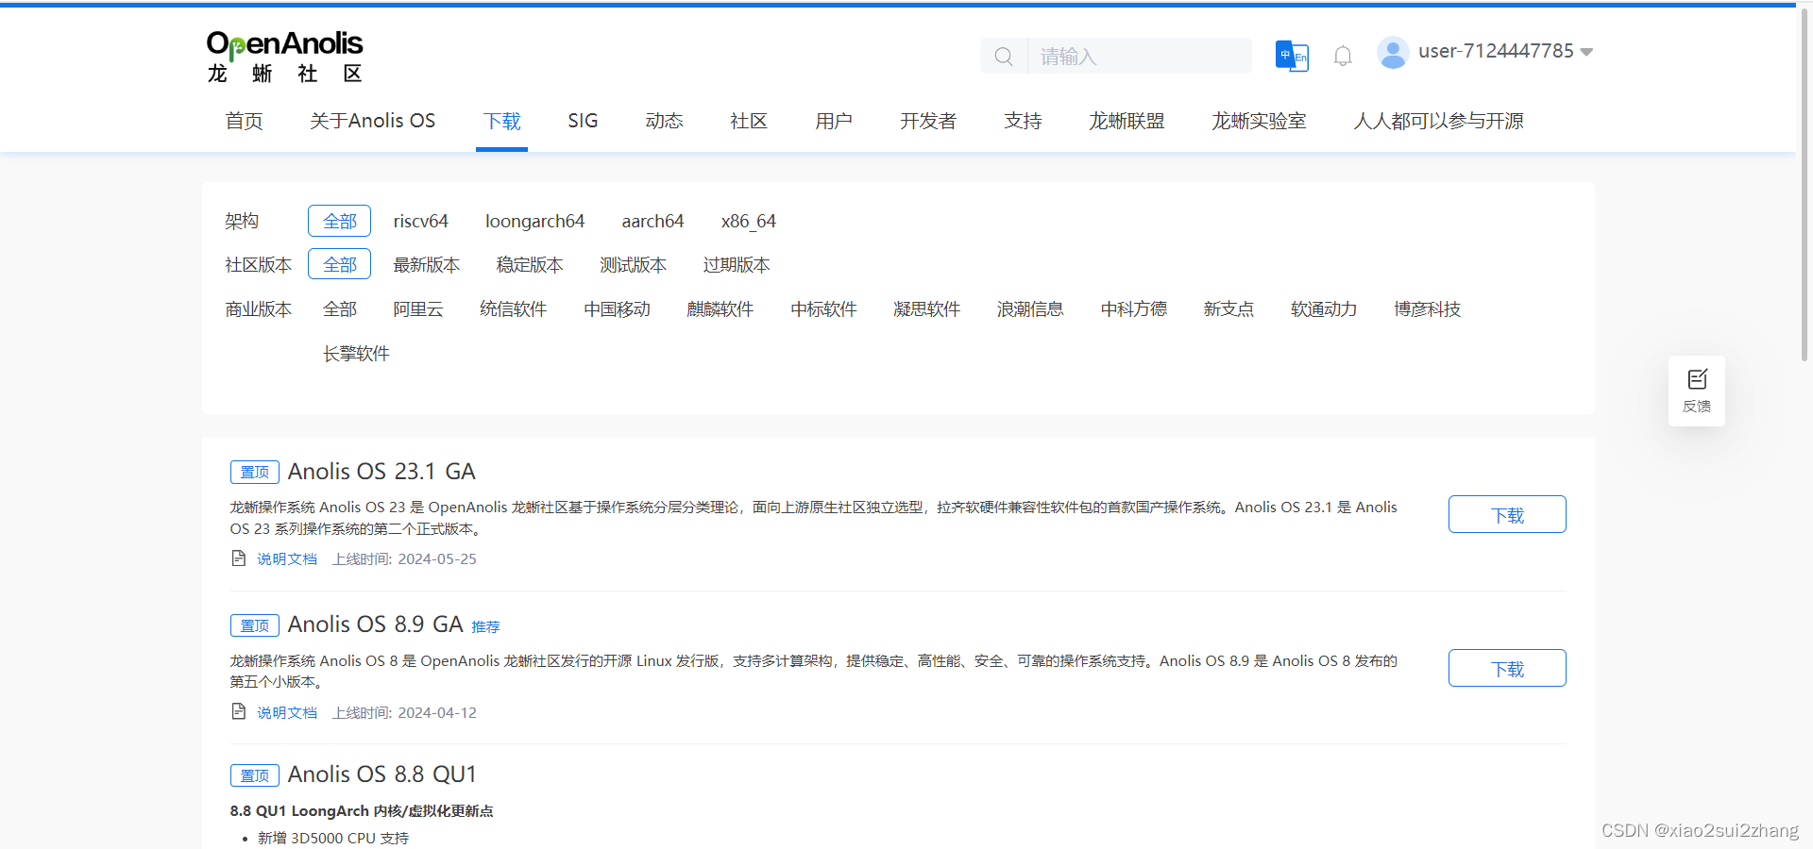Filter commercial version by 中国移动
Viewport: 1813px width, 849px height.
(617, 309)
